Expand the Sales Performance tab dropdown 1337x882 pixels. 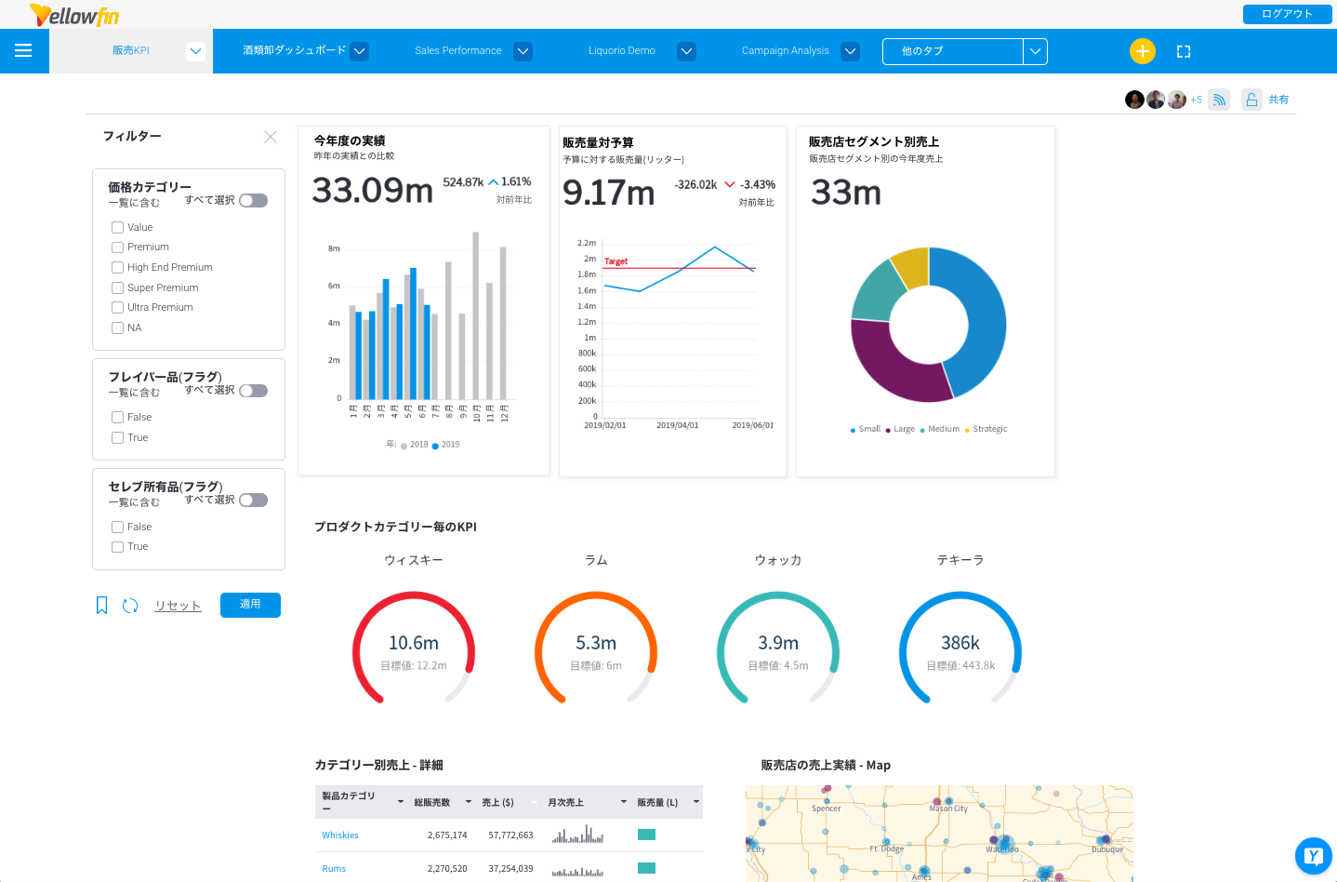tap(523, 51)
